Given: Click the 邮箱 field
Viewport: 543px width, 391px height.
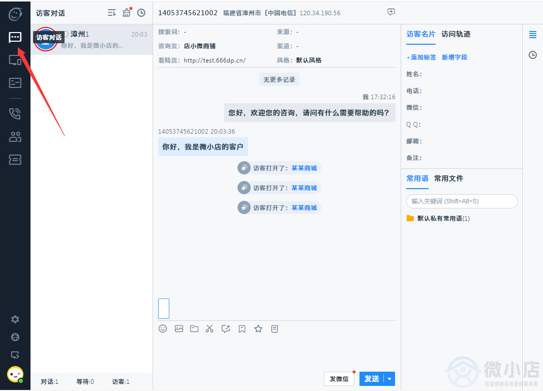Looking at the screenshot, I should click(x=462, y=141).
